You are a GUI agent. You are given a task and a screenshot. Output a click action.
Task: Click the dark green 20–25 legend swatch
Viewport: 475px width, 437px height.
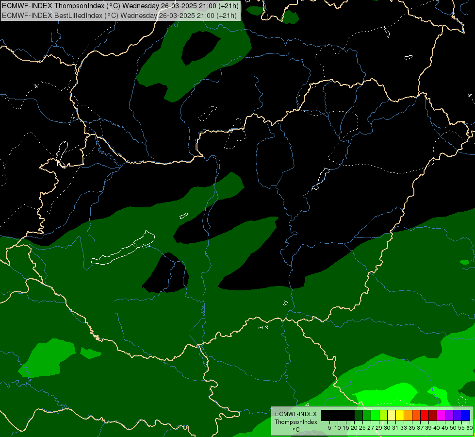tap(359, 415)
